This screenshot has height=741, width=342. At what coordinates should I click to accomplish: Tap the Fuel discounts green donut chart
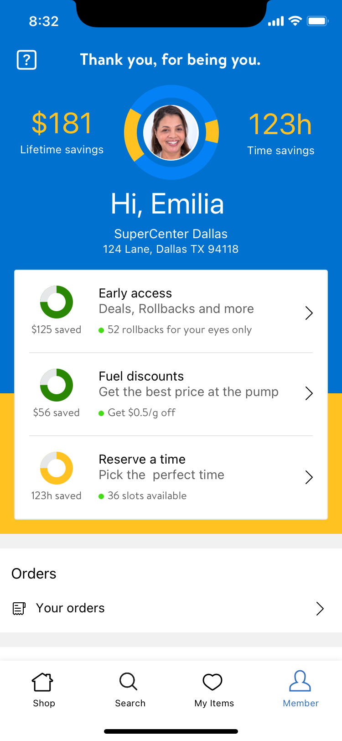point(57,385)
